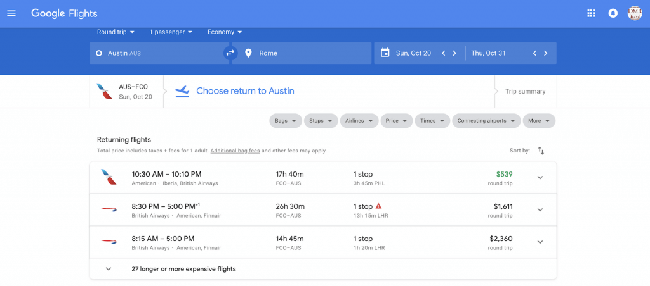Open the notifications bell
This screenshot has height=286, width=650.
[x=613, y=13]
